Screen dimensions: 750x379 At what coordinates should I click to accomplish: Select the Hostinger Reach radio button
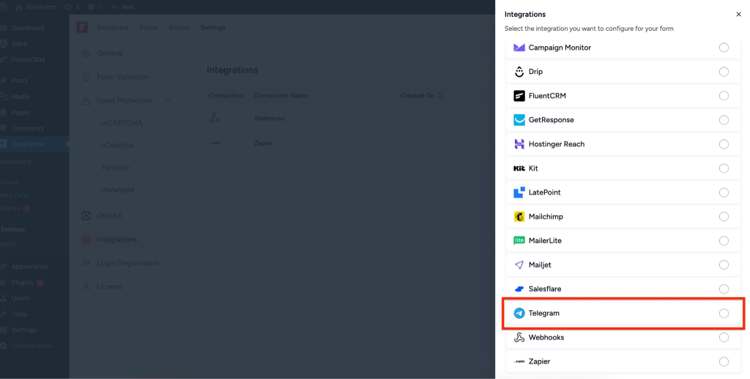tap(724, 144)
